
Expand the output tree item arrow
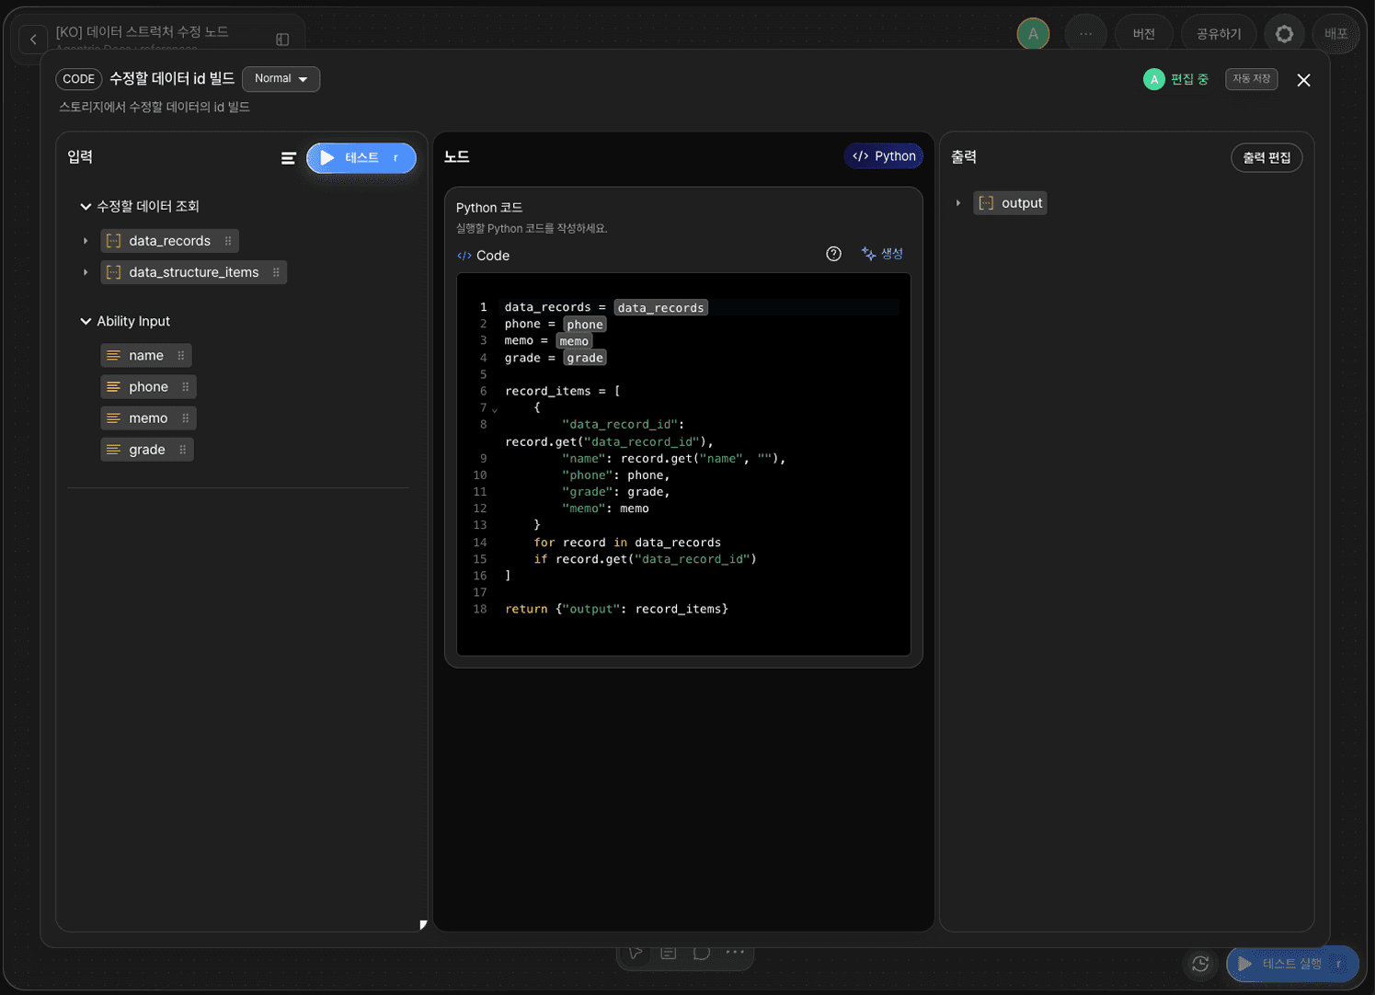958,203
